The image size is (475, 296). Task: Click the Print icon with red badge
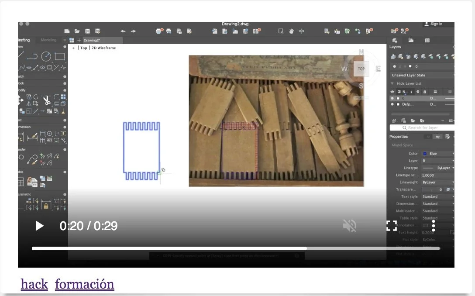coord(159,31)
